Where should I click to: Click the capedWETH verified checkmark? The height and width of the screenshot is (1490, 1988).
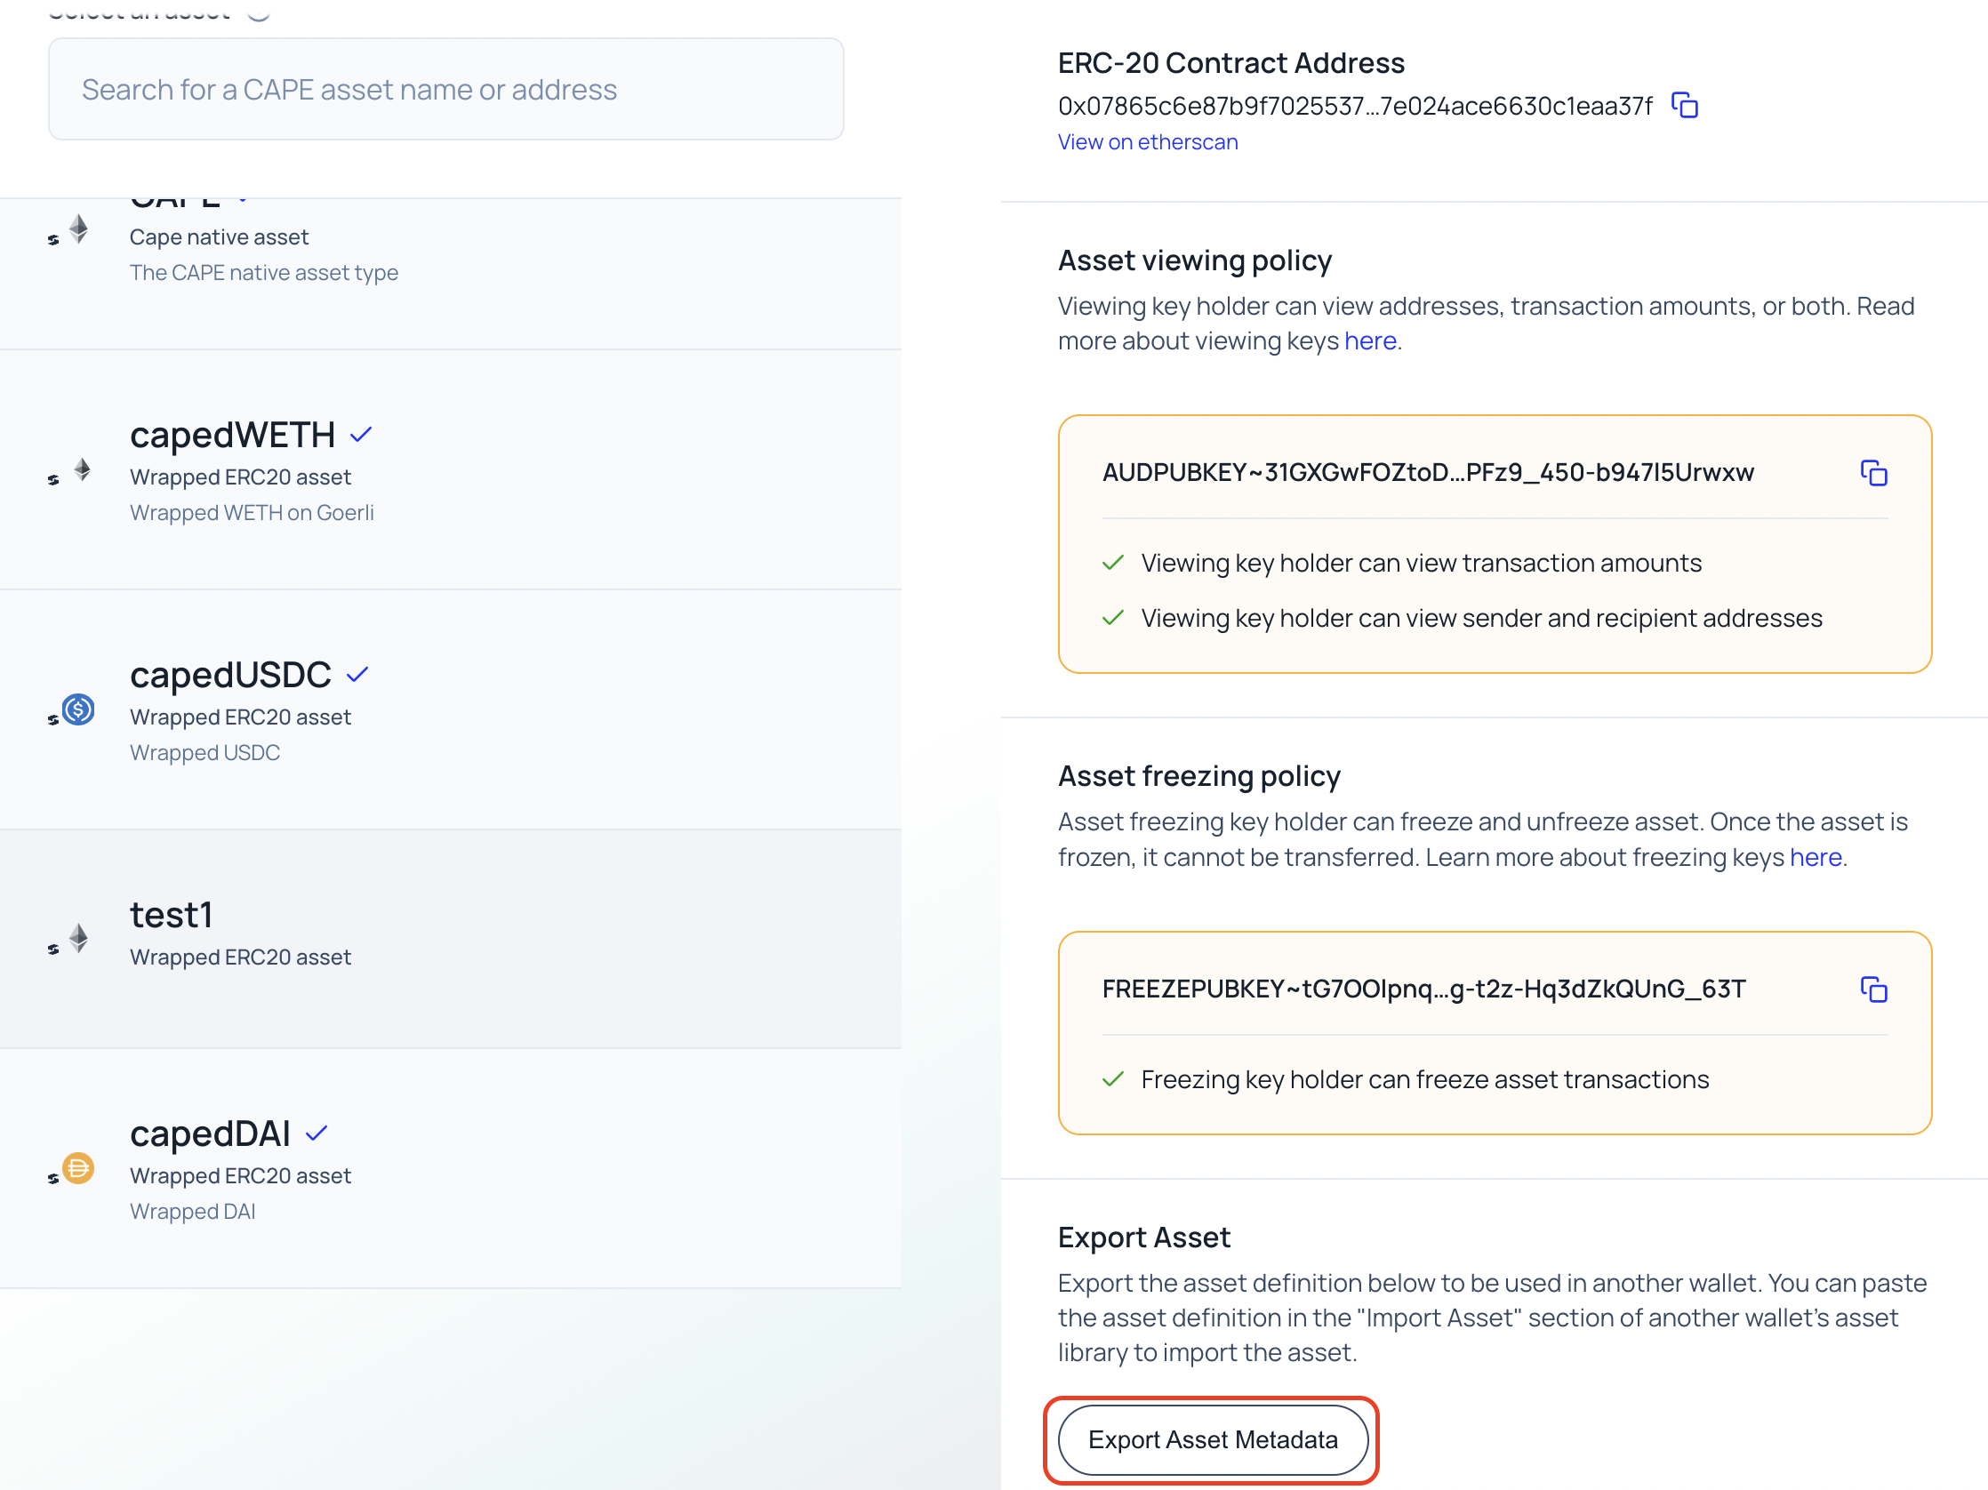coord(361,435)
